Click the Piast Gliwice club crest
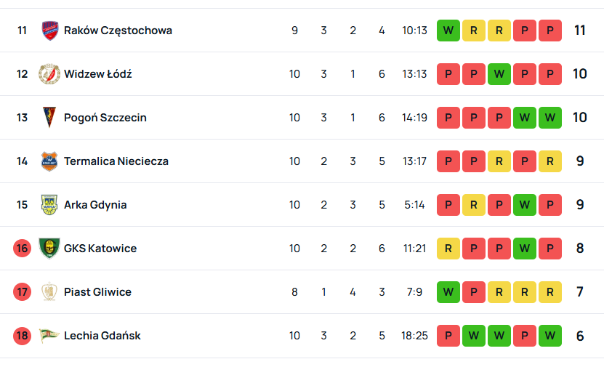This screenshot has width=604, height=367. click(49, 292)
